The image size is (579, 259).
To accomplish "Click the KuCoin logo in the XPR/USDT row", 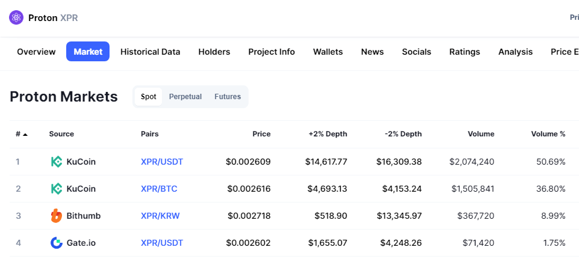I will (x=57, y=162).
